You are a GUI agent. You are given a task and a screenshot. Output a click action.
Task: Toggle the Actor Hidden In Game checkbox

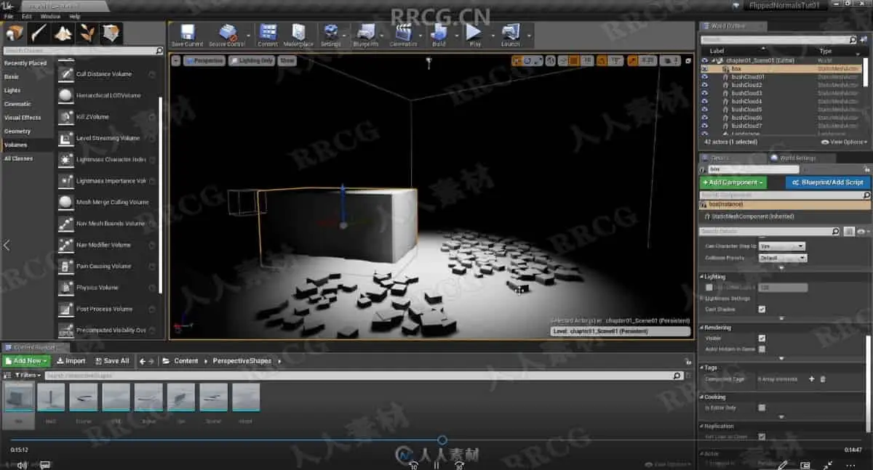coord(762,349)
